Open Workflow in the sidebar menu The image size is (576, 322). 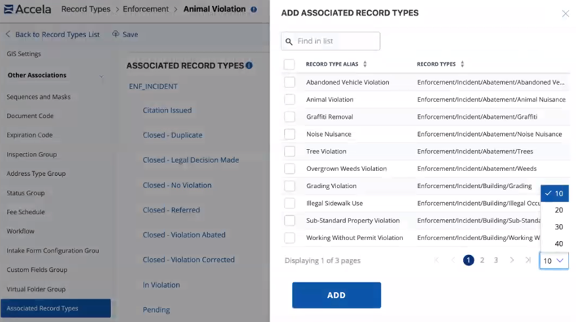20,231
